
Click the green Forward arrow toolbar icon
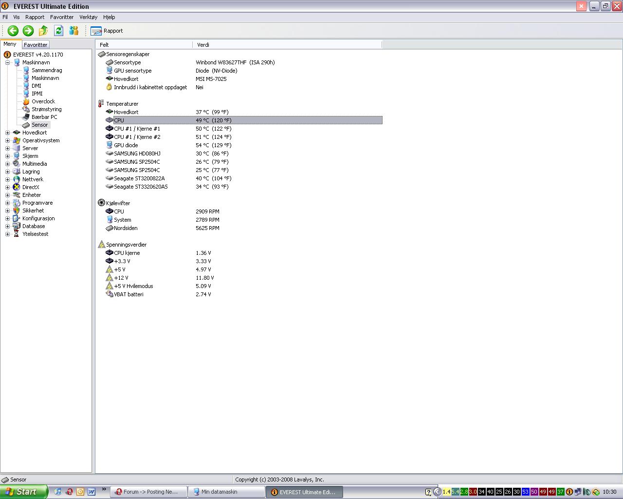tap(28, 31)
